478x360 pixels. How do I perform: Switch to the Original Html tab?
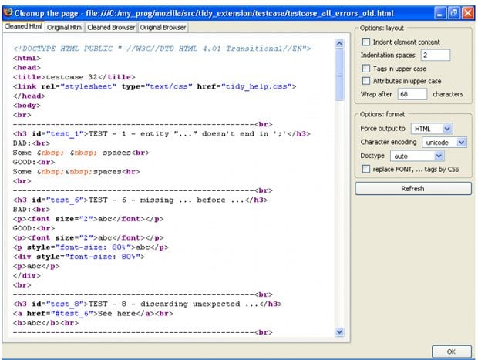coord(66,28)
